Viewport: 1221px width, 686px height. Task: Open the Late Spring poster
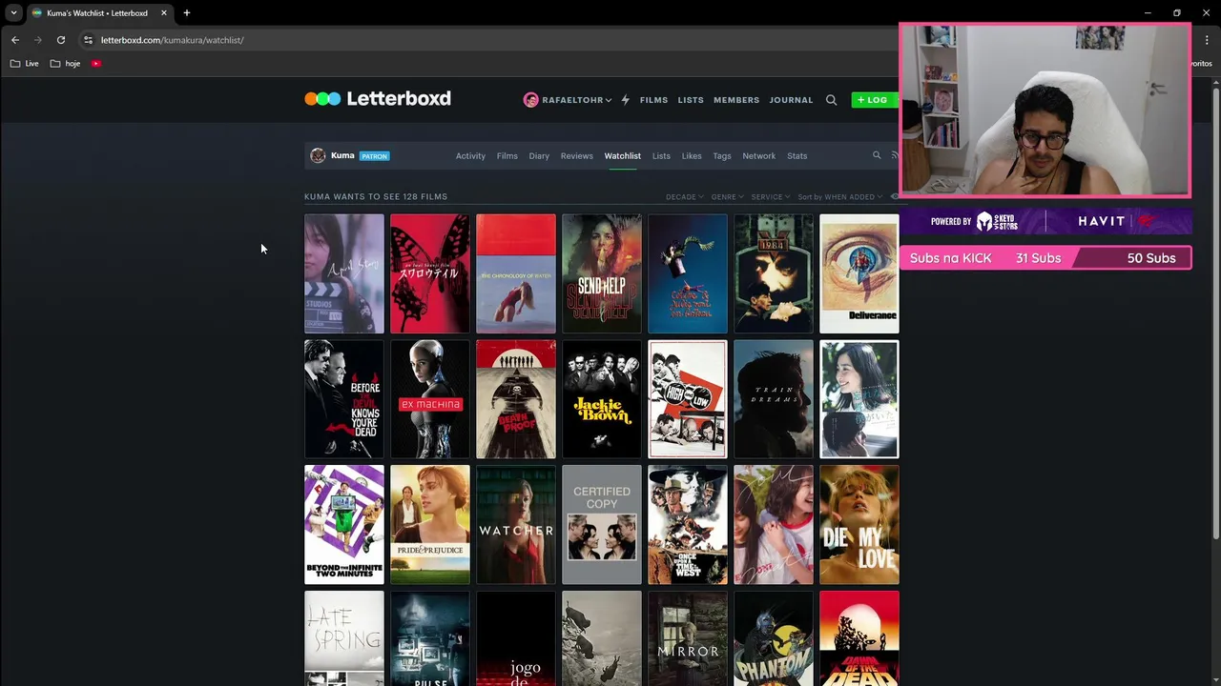tap(344, 638)
